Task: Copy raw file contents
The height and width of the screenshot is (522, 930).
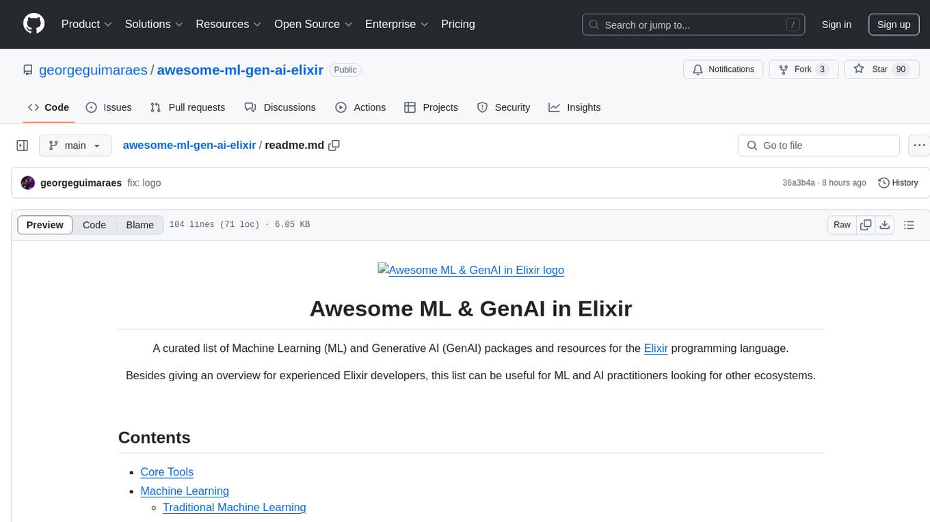Action: 866,225
